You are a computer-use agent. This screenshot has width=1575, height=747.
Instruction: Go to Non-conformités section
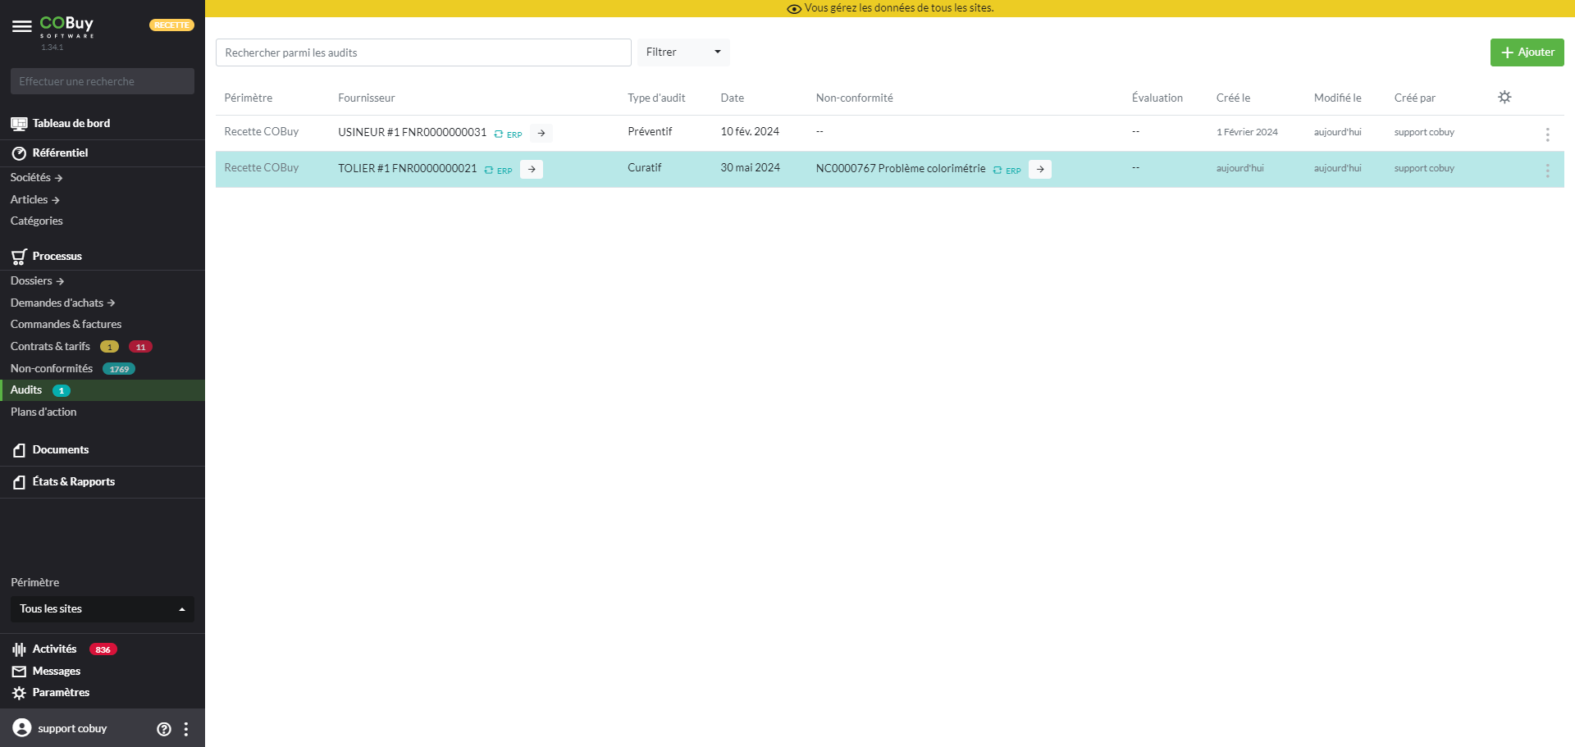click(52, 369)
